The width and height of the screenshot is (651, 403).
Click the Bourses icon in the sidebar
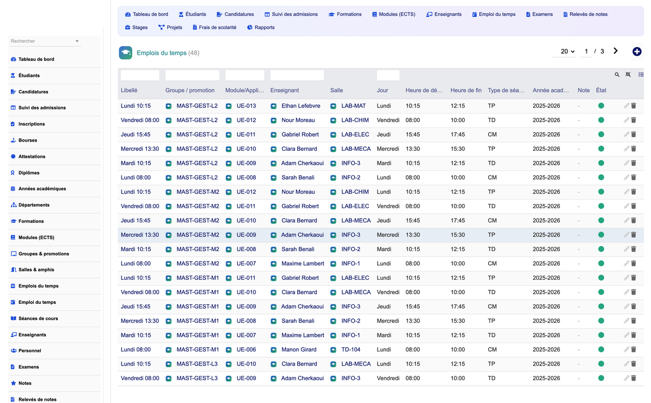tap(13, 140)
